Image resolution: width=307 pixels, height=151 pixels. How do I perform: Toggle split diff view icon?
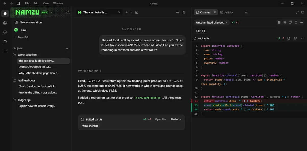(x=279, y=22)
